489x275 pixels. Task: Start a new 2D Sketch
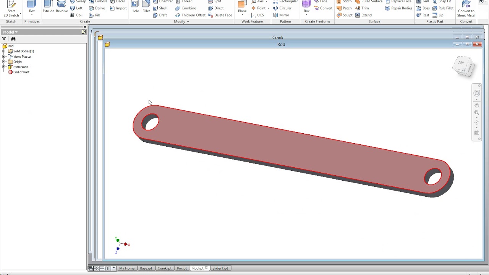(11, 8)
